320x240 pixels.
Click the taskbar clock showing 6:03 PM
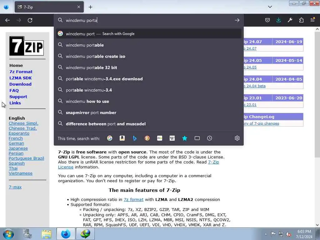[x=304, y=234]
